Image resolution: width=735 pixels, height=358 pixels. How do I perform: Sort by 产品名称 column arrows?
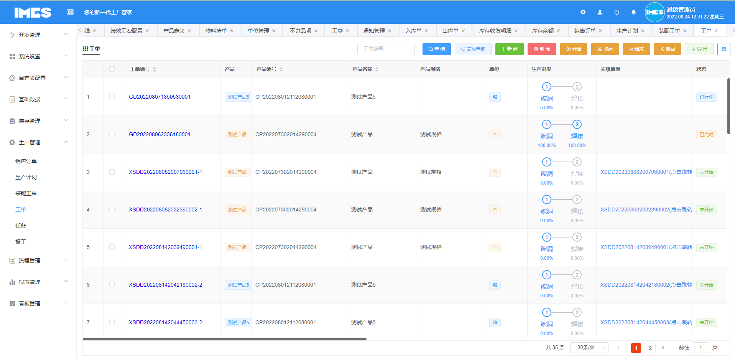pos(377,69)
